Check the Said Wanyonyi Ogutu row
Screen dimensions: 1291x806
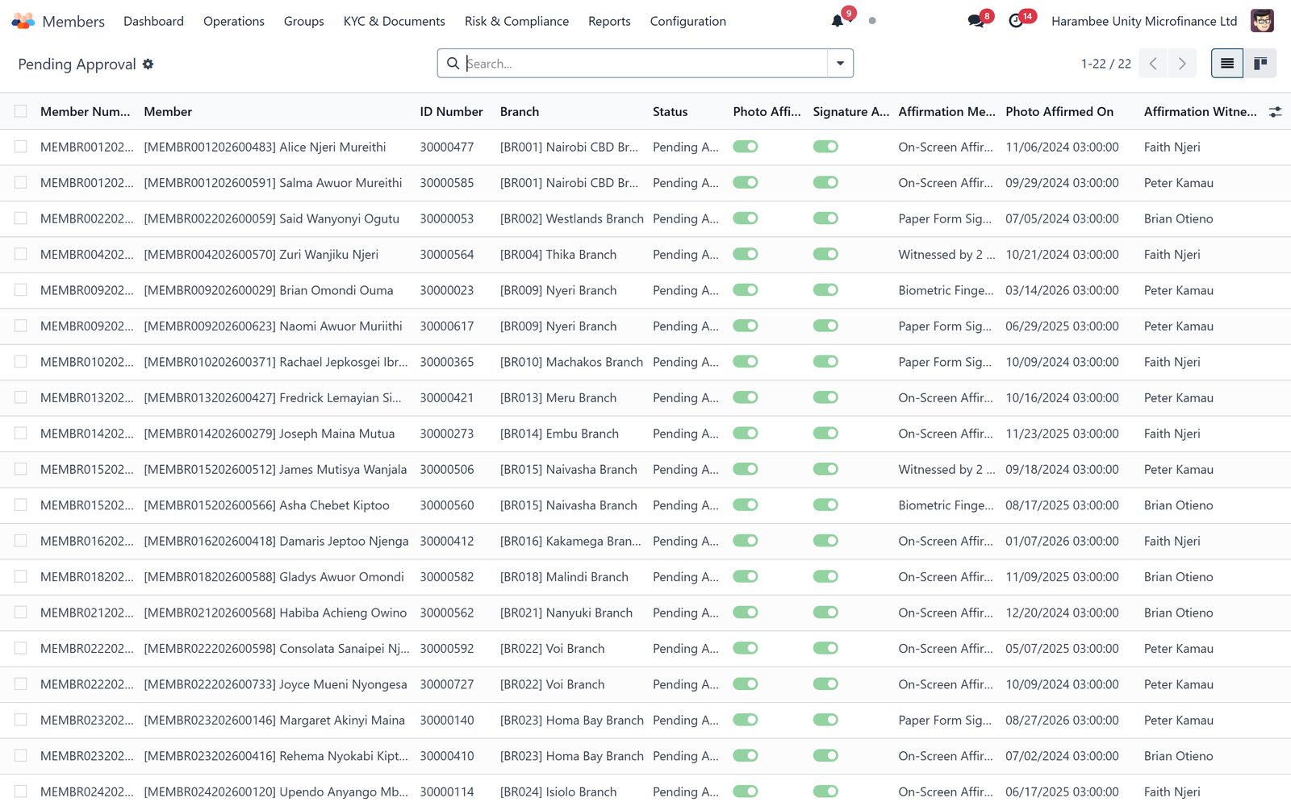click(x=21, y=218)
